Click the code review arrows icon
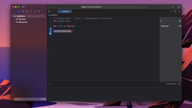 171,11
